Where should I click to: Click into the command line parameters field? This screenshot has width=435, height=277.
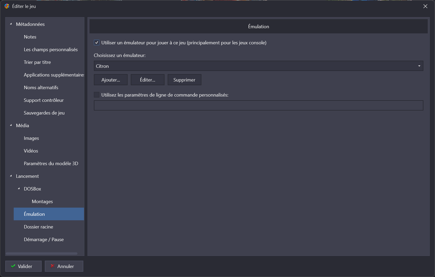pyautogui.click(x=258, y=106)
